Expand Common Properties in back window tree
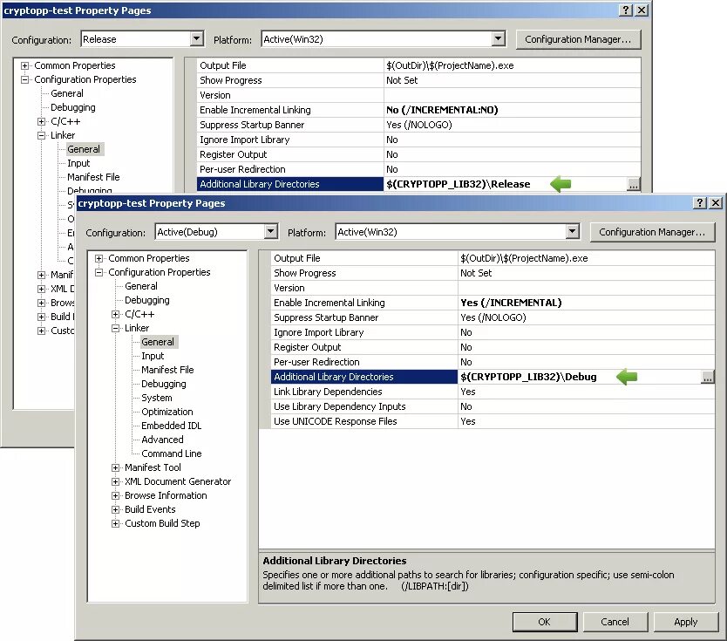 (24, 65)
